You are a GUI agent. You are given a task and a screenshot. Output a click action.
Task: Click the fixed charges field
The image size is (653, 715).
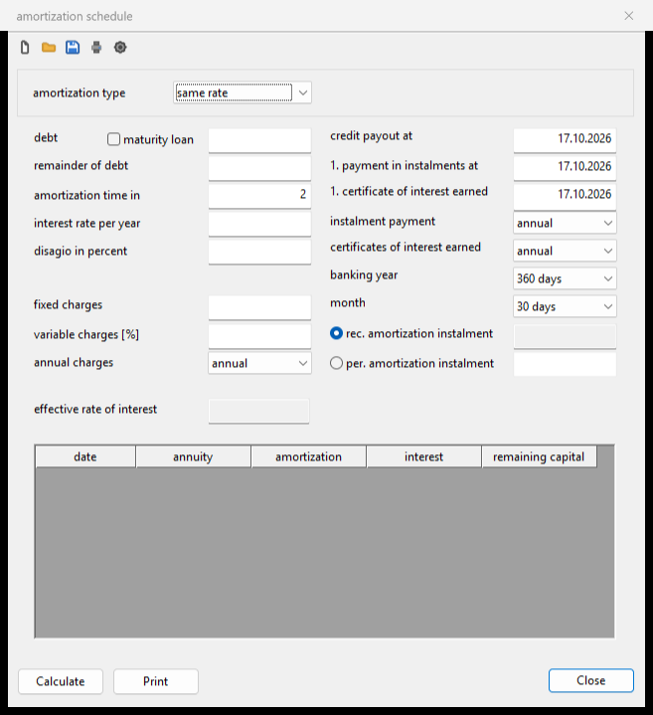click(x=259, y=308)
